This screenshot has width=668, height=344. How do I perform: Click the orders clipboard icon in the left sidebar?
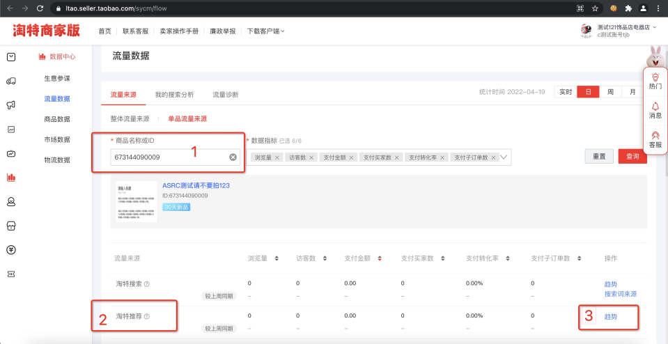click(x=12, y=56)
